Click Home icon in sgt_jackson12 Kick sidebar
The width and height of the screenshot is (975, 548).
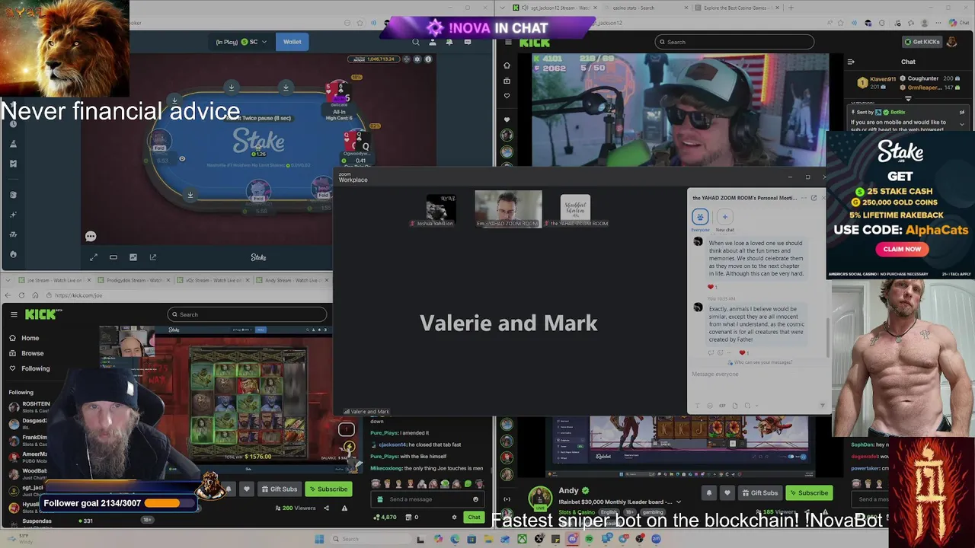point(507,65)
